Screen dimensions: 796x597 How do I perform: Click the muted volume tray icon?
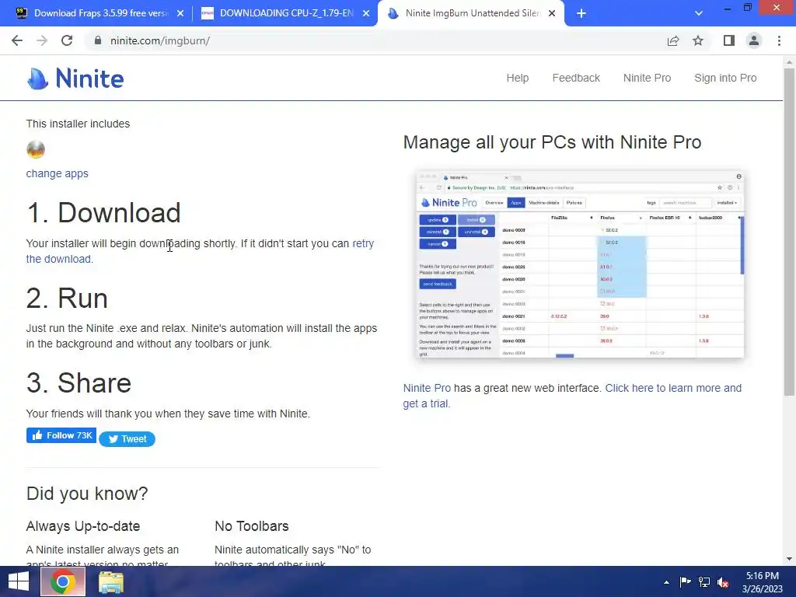[723, 582]
